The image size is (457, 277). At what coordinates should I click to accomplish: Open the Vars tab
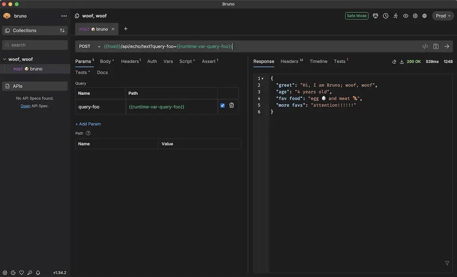(168, 61)
